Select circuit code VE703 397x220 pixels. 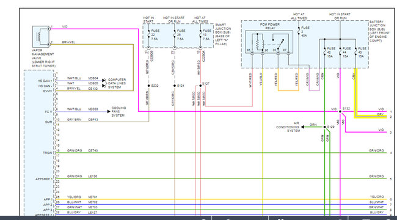[92, 207]
